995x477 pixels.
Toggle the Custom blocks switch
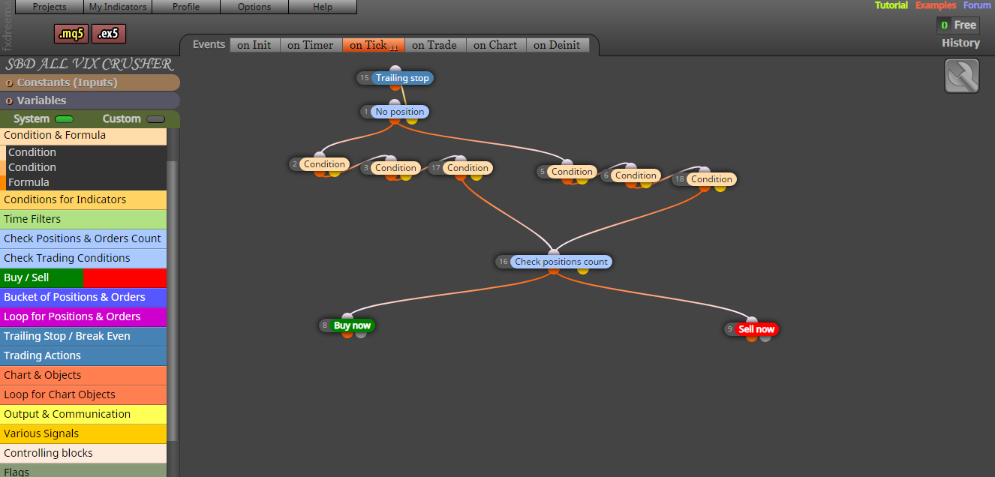[156, 119]
